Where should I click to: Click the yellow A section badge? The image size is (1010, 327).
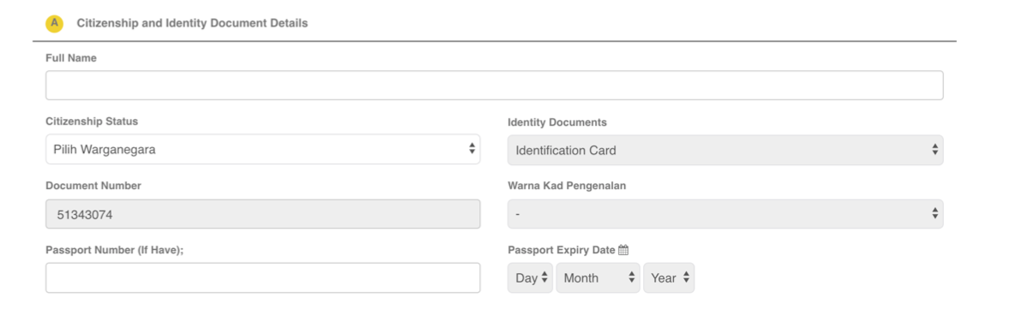[x=55, y=24]
